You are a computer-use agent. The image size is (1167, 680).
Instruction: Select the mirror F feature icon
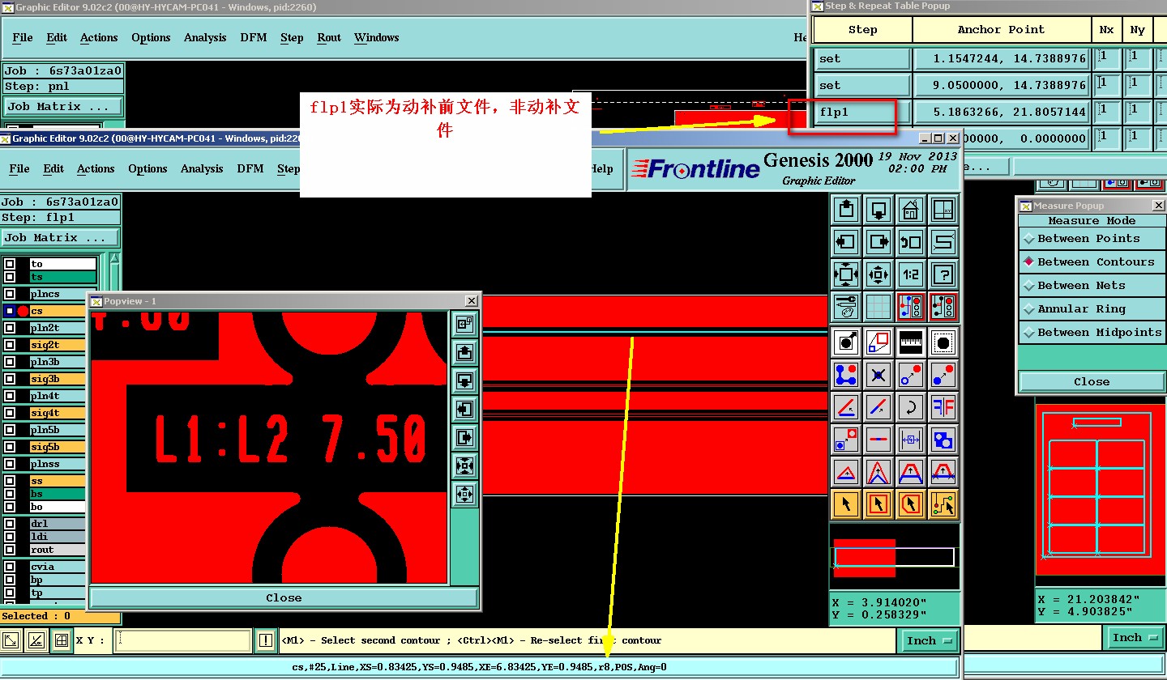point(943,407)
